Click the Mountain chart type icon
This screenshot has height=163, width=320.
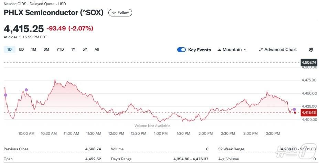[x=219, y=50]
